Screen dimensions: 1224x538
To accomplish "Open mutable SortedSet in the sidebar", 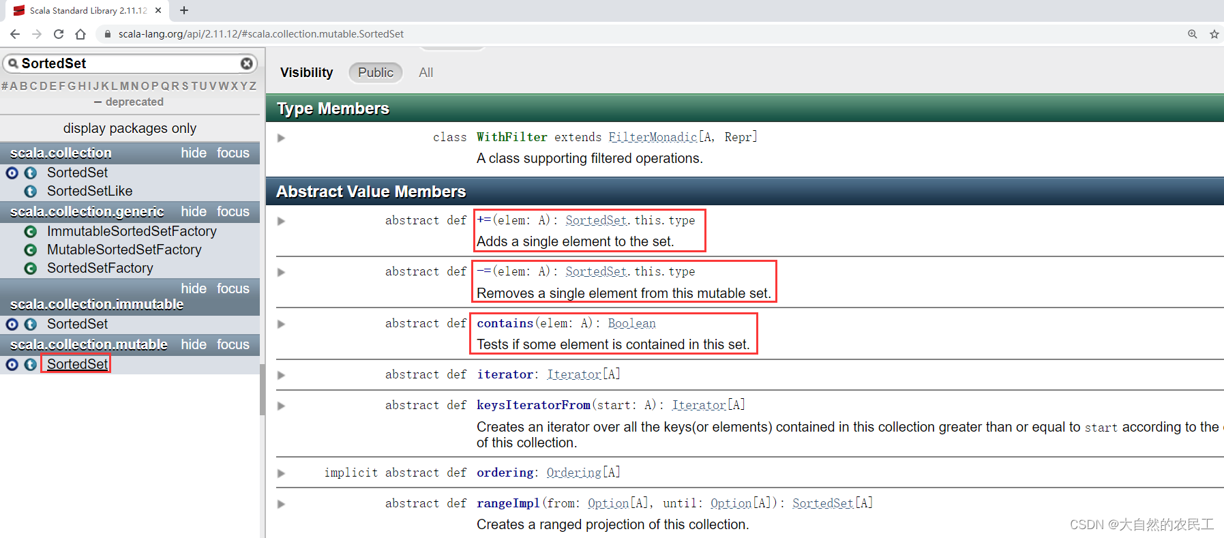I will (x=77, y=364).
